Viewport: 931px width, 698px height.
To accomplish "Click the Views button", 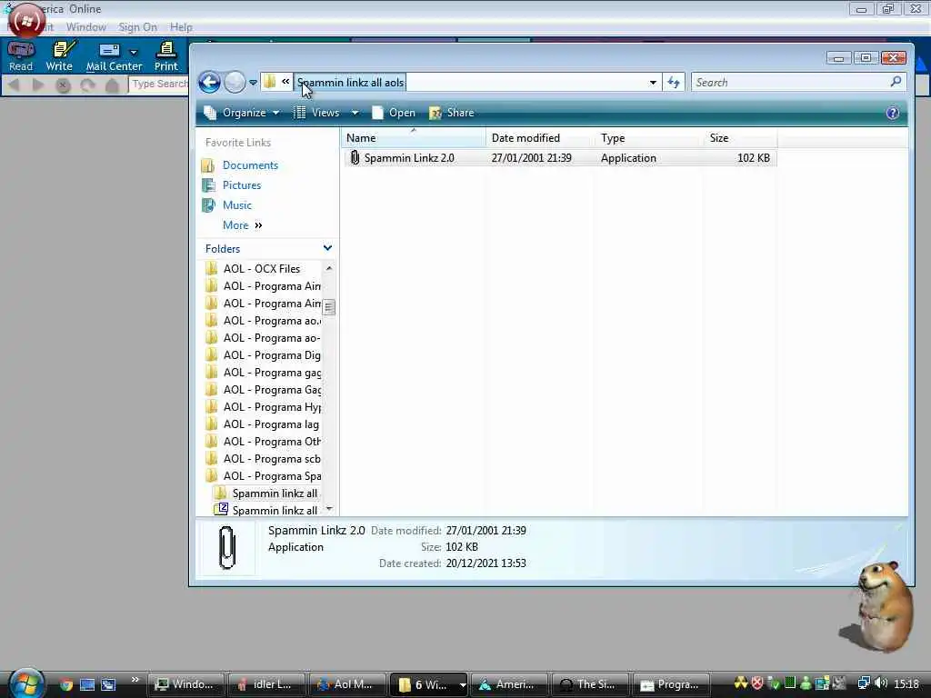I will (x=317, y=113).
